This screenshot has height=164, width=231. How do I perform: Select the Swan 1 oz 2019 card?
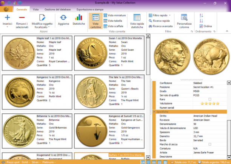(109, 53)
